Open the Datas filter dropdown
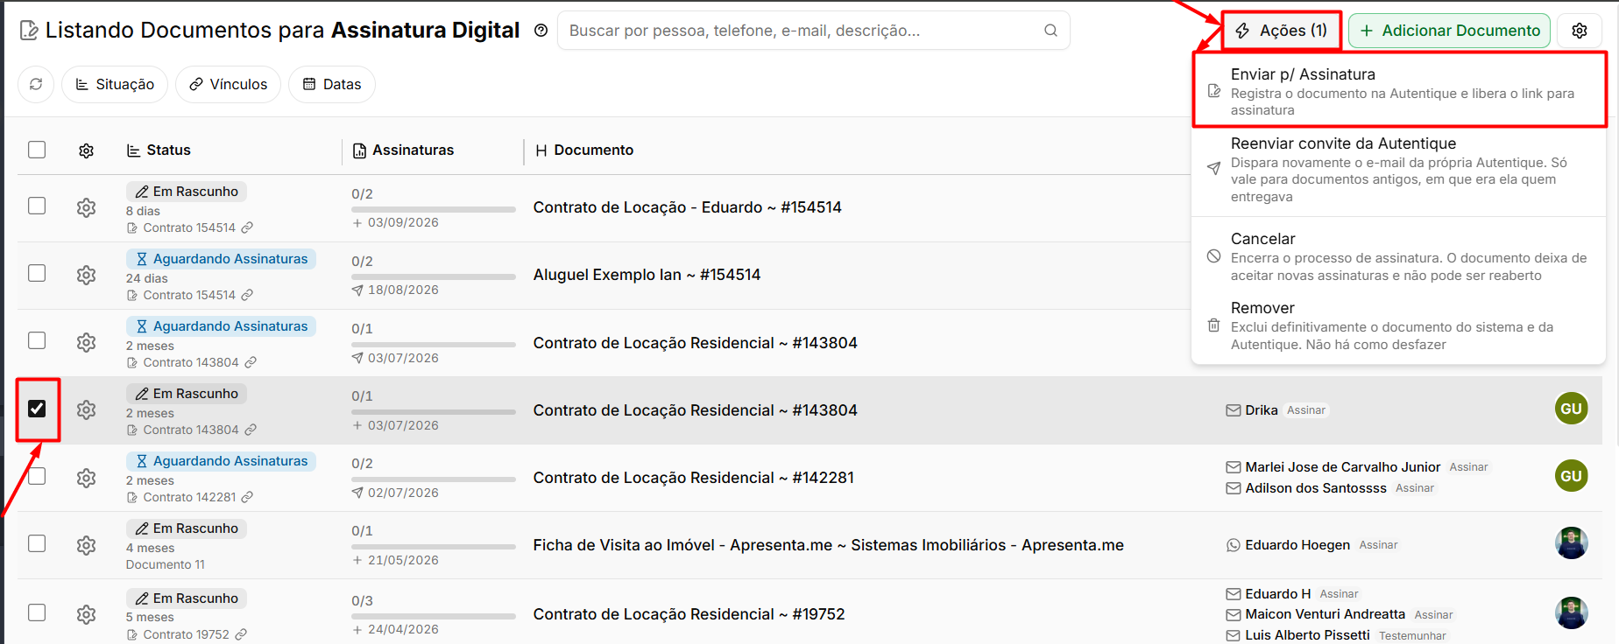1619x644 pixels. pos(332,84)
